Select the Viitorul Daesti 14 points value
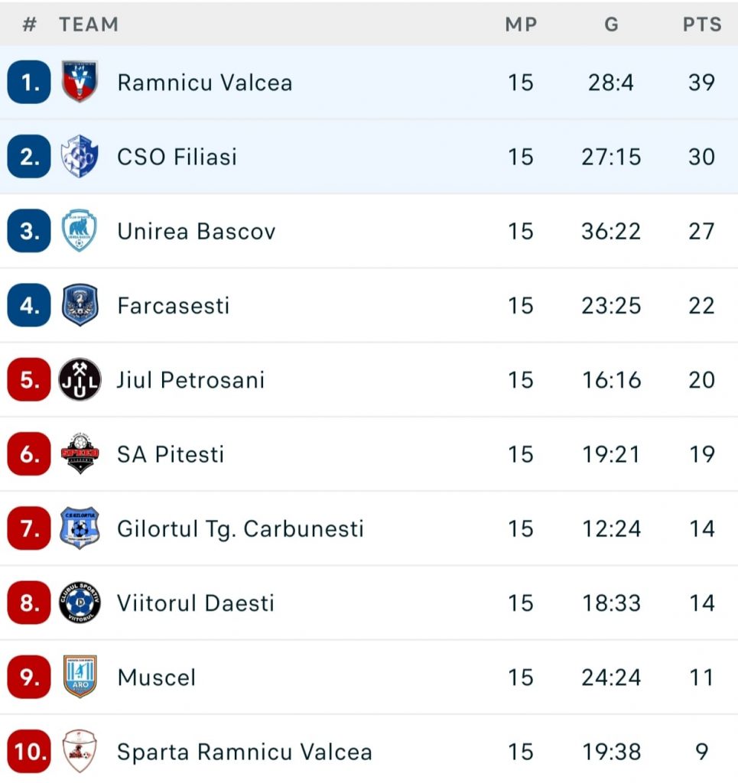 [x=701, y=603]
